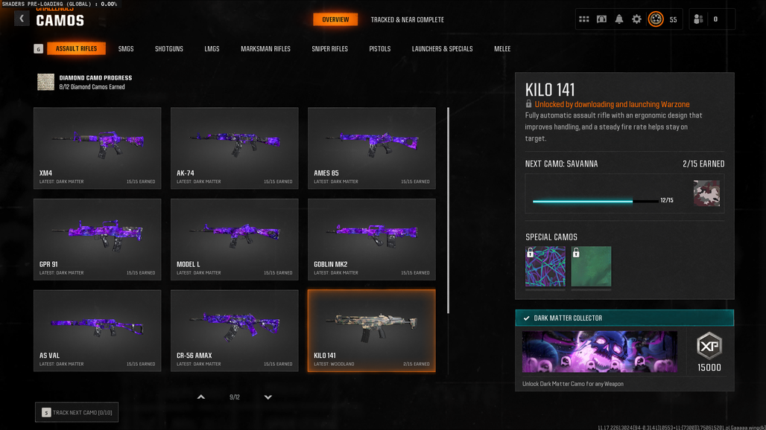Select the LMGs category tab
Image resolution: width=766 pixels, height=430 pixels.
pyautogui.click(x=212, y=49)
